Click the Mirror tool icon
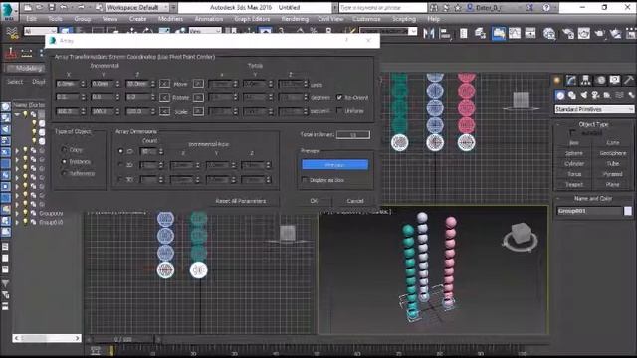Image resolution: width=637 pixels, height=358 pixels. (x=428, y=33)
